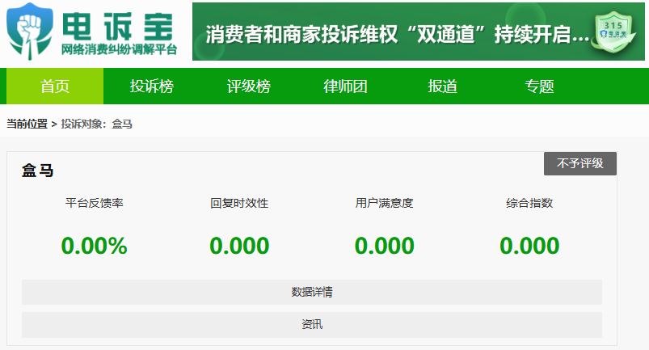Open the 数据详情 section bar
The height and width of the screenshot is (350, 649).
(312, 292)
